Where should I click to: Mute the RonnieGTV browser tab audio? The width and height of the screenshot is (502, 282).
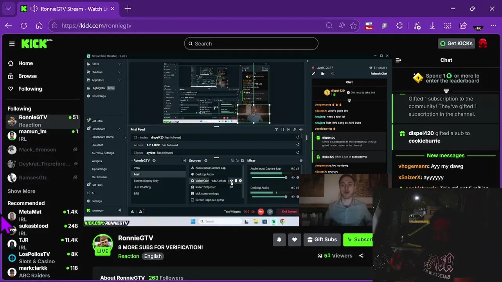(34, 9)
